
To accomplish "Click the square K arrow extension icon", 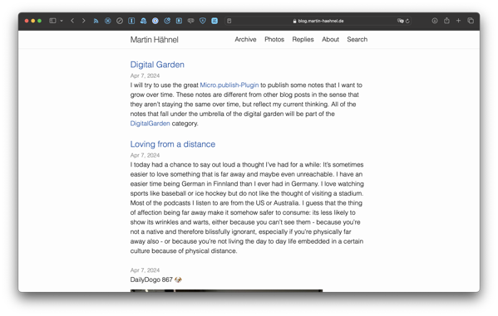I will (179, 21).
